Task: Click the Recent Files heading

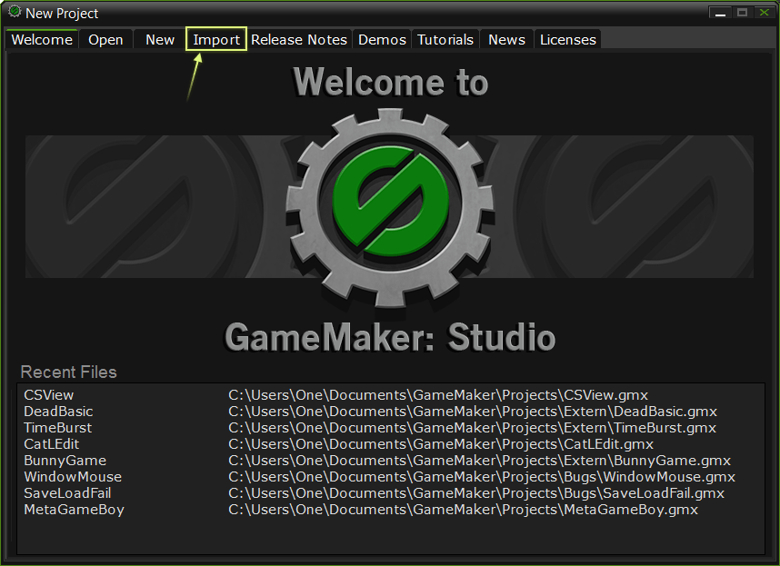Action: click(69, 372)
